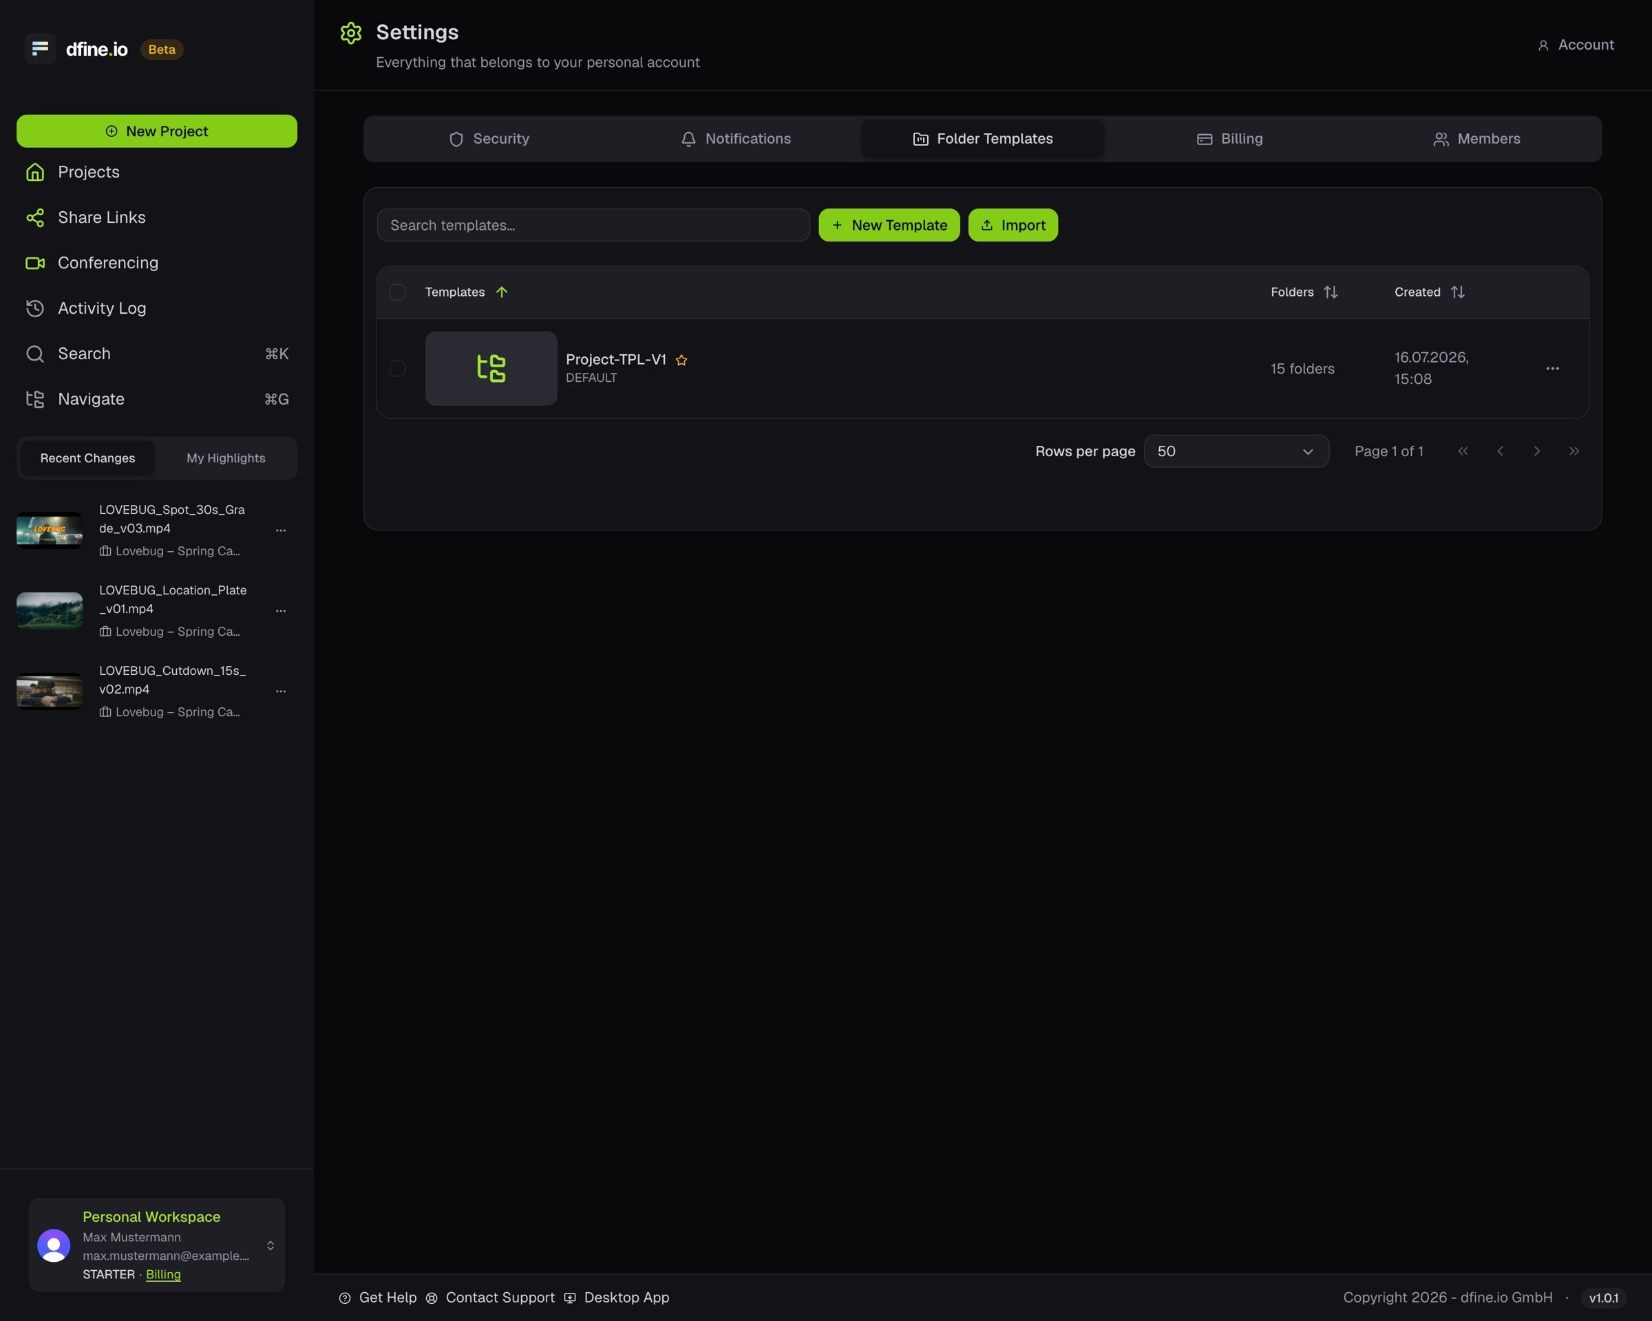
Task: Click the dfine.io logo icon
Action: [40, 48]
